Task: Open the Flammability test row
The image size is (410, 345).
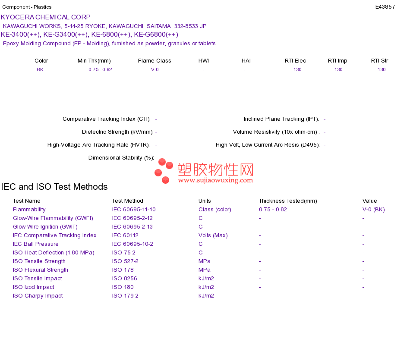Action: tap(29, 210)
